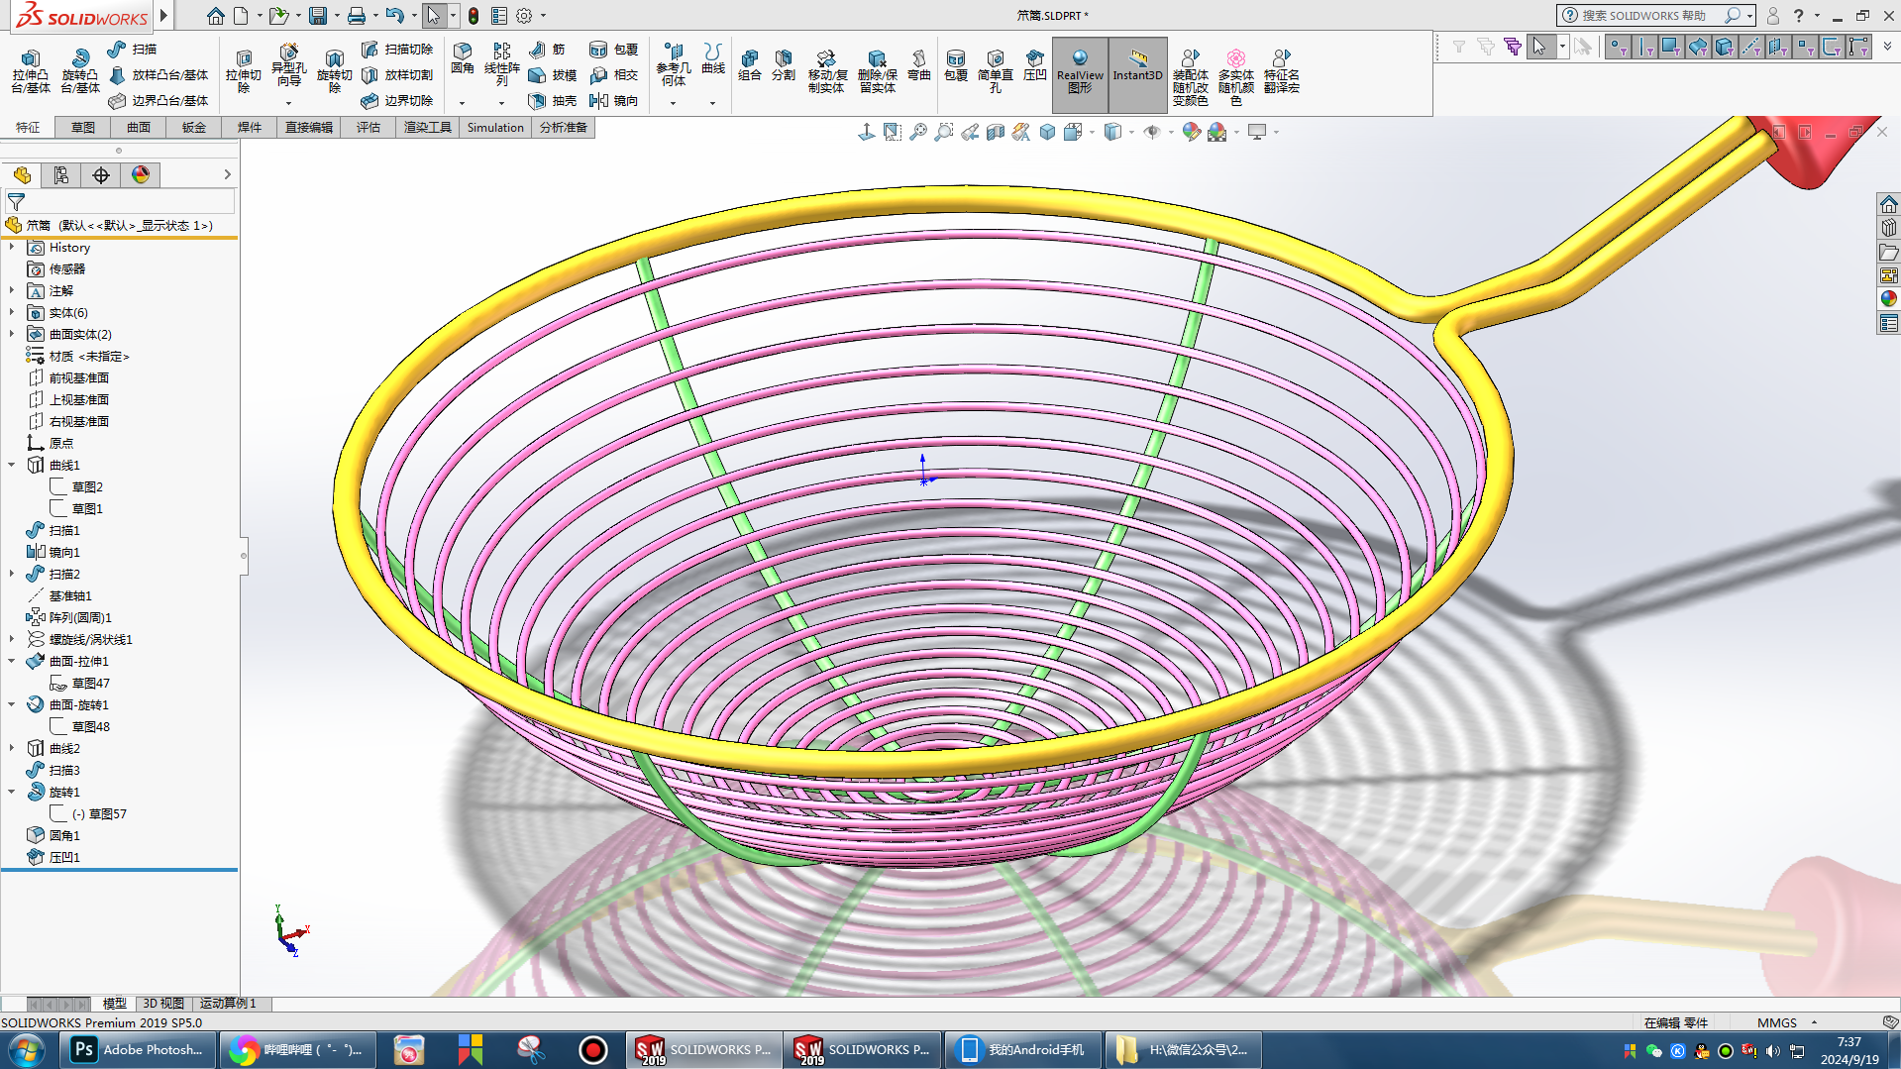Select the 压凹1 feature in the tree

pos(64,858)
